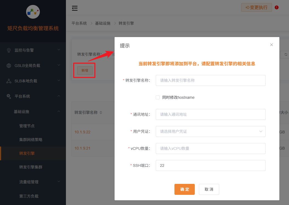Click the red alert notification icon
The width and height of the screenshot is (289, 205).
point(276,8)
